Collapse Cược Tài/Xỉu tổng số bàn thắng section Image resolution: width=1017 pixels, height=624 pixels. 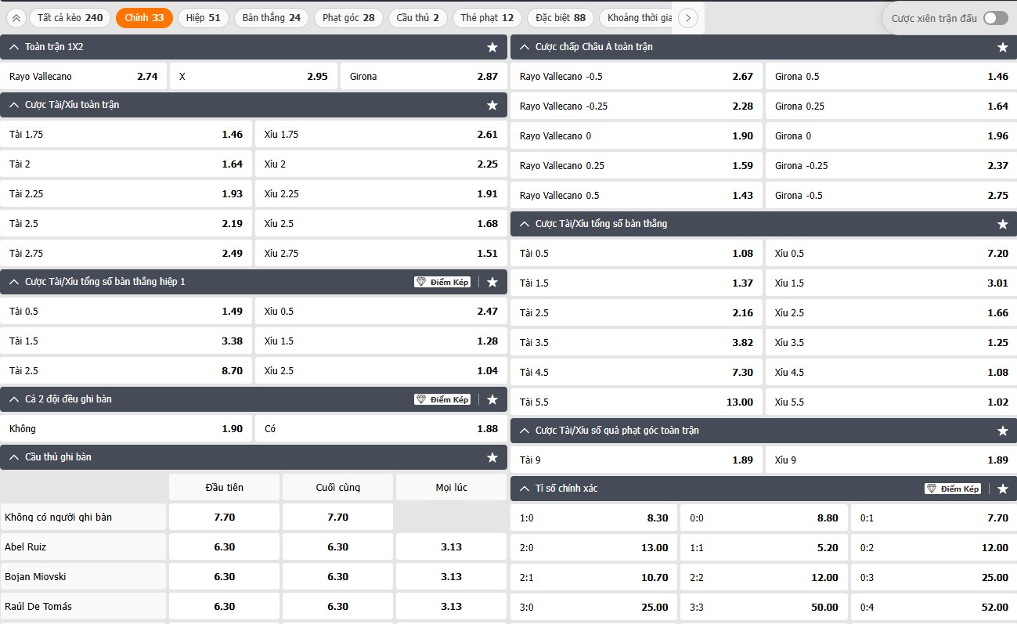(525, 224)
